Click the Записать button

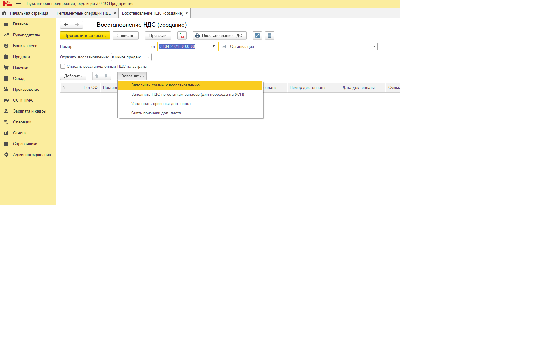[126, 36]
